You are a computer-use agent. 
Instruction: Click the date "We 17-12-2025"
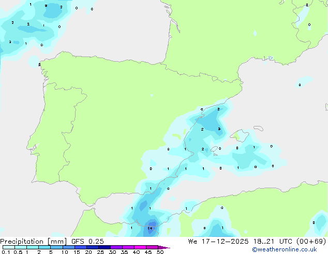point(218,241)
